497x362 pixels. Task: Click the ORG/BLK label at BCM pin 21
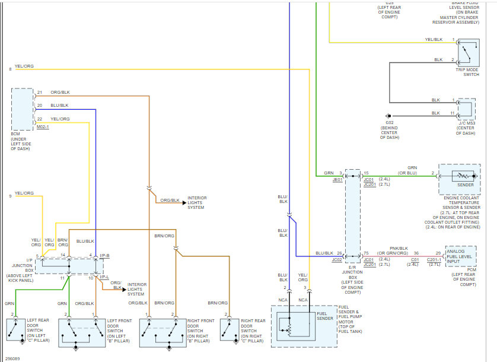(x=60, y=93)
